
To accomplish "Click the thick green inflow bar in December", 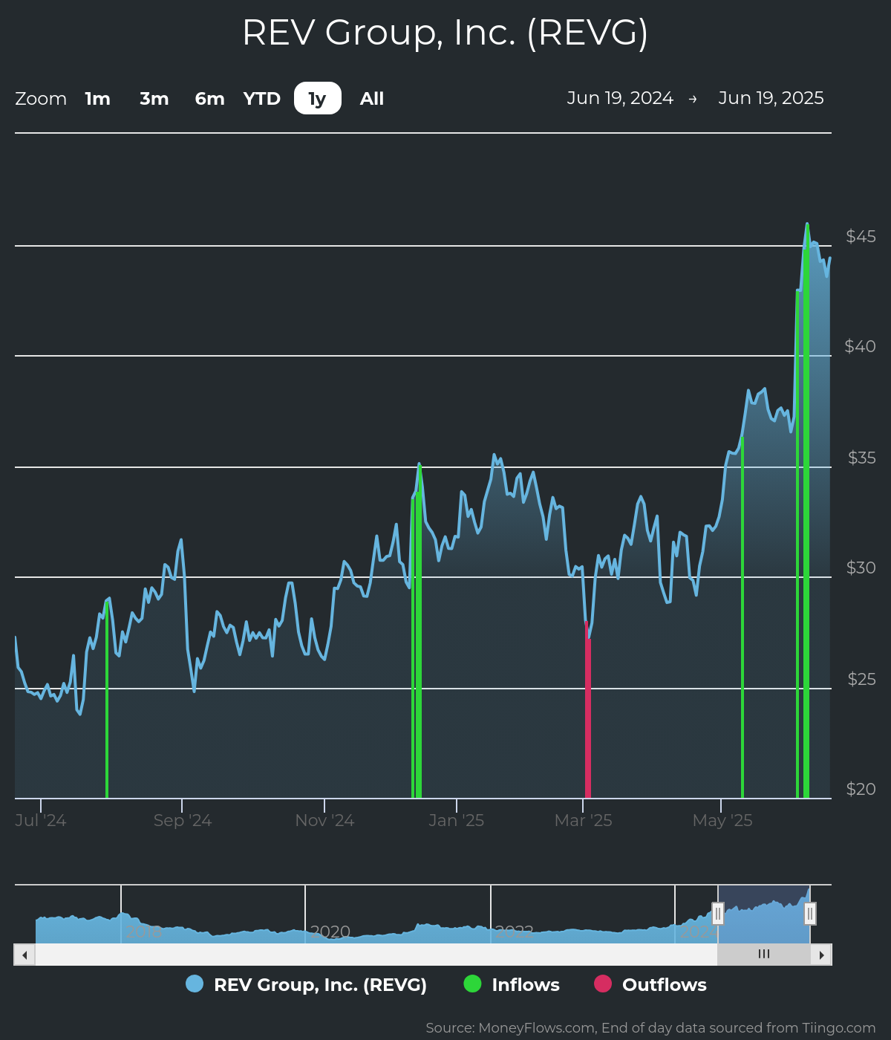I will point(419,631).
